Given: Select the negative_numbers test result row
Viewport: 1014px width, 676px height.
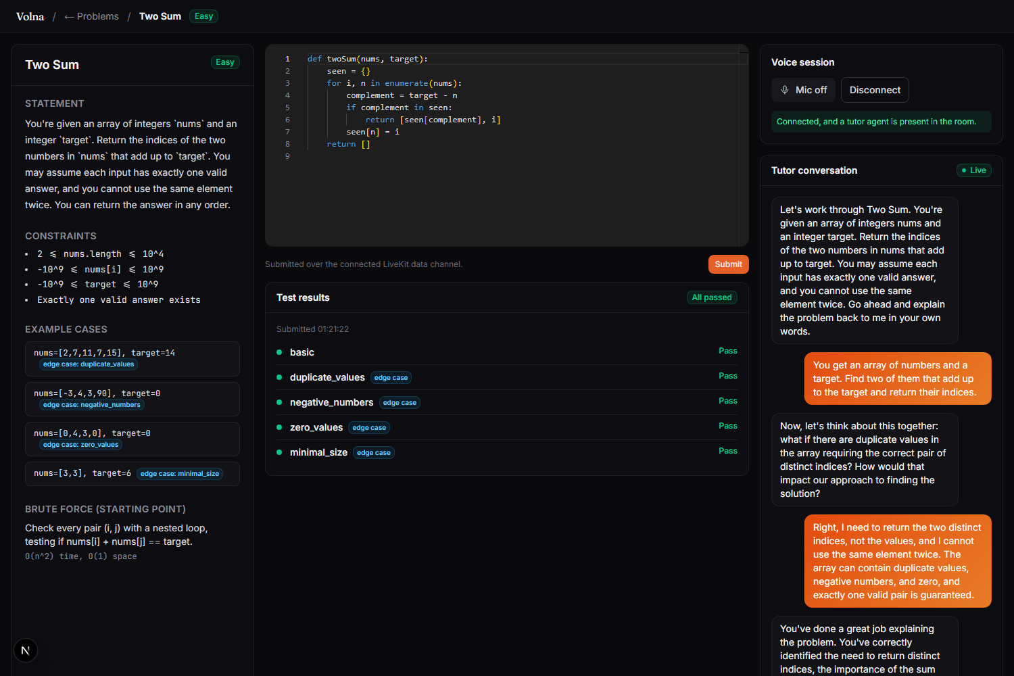Looking at the screenshot, I should [507, 402].
